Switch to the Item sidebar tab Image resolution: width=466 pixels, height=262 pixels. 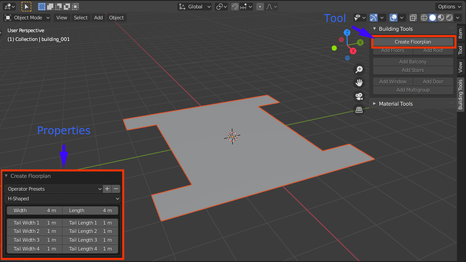tap(460, 33)
